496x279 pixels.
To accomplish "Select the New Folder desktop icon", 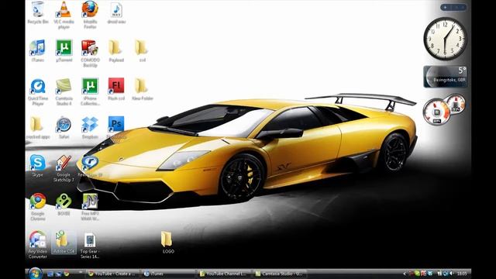I will click(x=142, y=89).
